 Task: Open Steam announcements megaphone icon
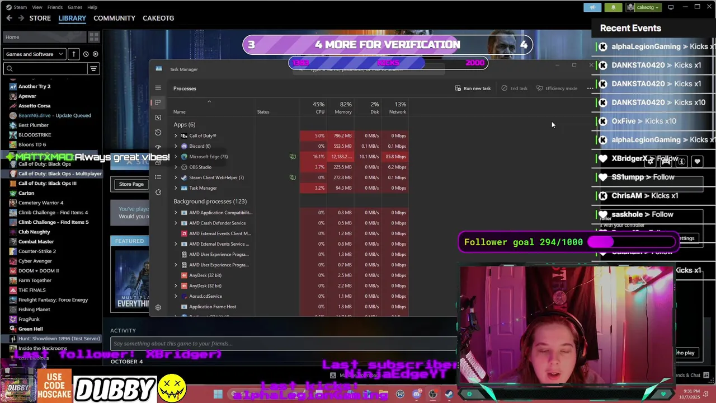click(x=592, y=7)
